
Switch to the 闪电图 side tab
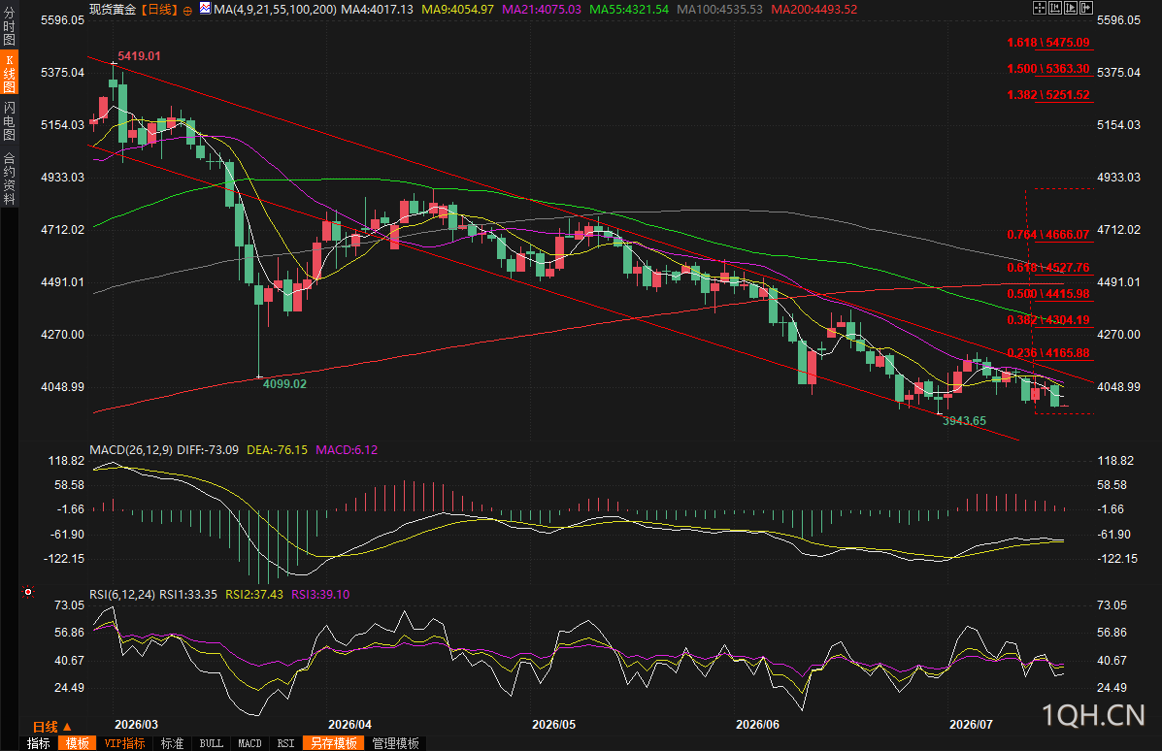9,120
